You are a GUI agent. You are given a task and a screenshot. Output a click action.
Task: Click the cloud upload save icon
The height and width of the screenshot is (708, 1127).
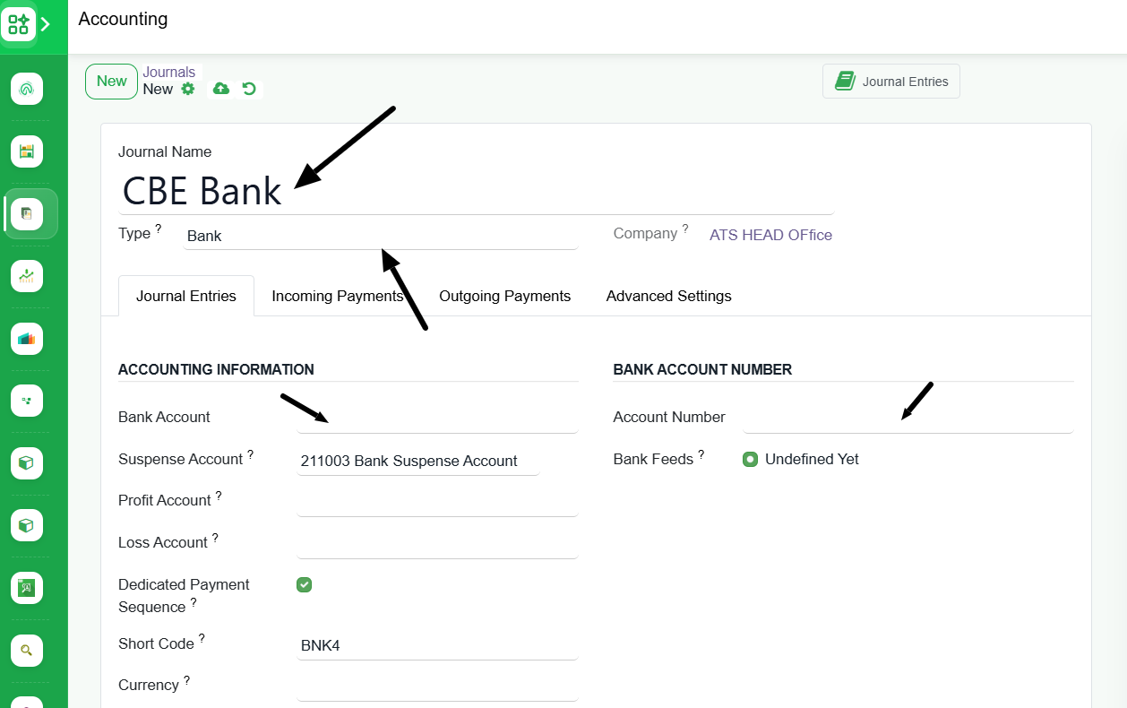point(220,89)
